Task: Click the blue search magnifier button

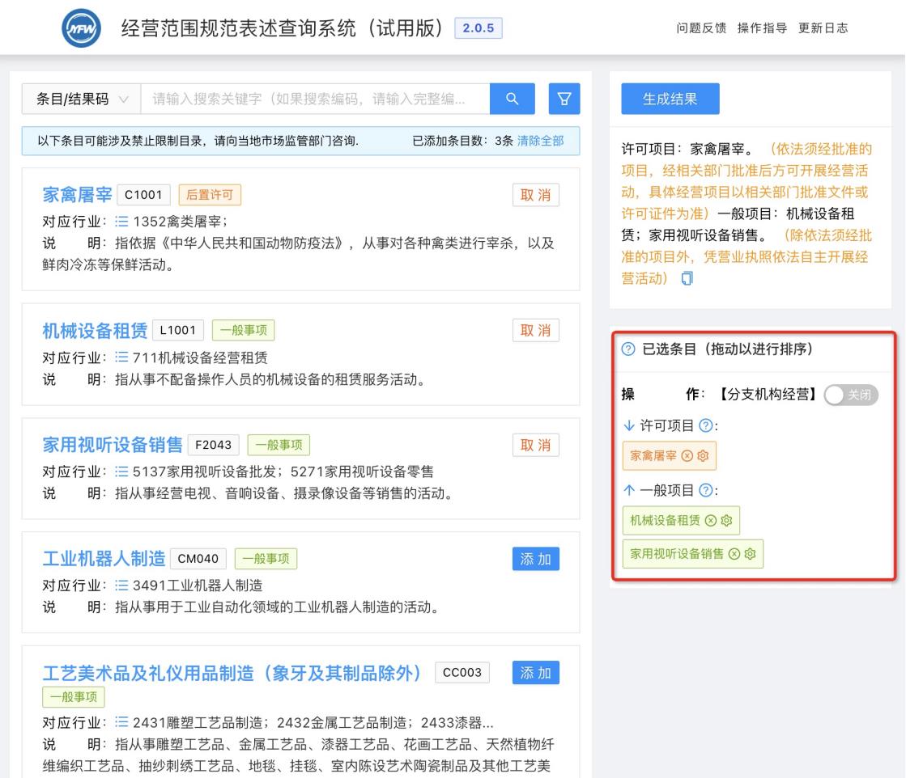Action: pyautogui.click(x=512, y=99)
